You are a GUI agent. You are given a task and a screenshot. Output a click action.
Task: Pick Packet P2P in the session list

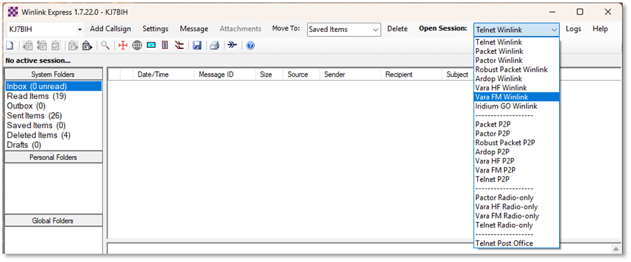[492, 124]
